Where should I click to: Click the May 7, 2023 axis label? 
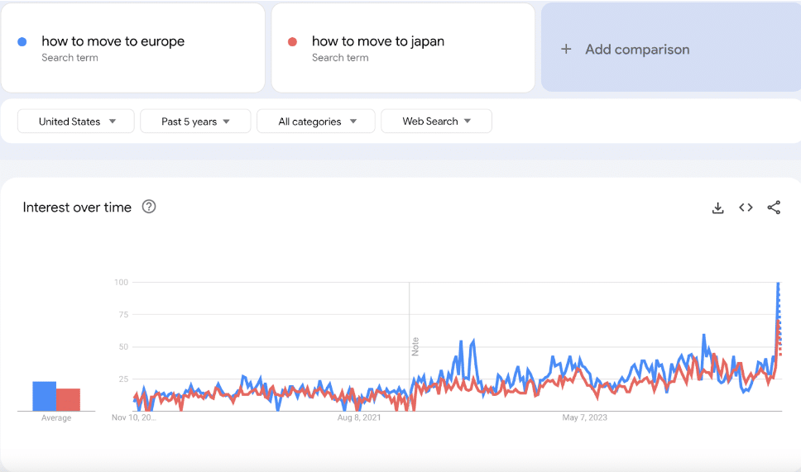(584, 418)
